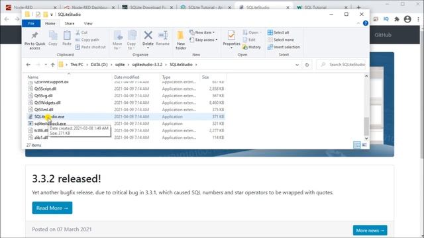The width and height of the screenshot is (424, 238).
Task: Click the browser profile avatar icon
Action: (407, 19)
